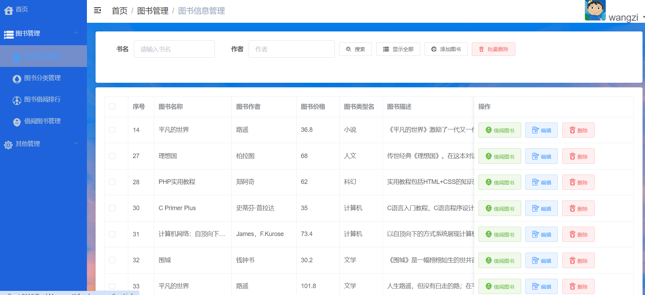Click the 作者 input field
This screenshot has height=295, width=645.
(291, 49)
